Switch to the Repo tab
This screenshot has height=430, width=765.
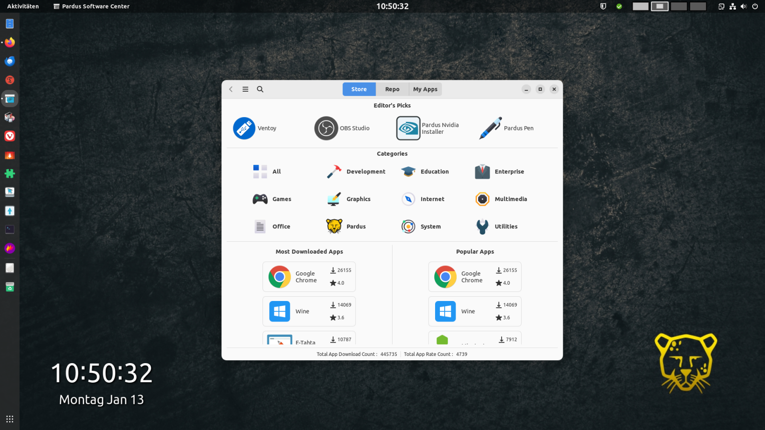pyautogui.click(x=392, y=89)
